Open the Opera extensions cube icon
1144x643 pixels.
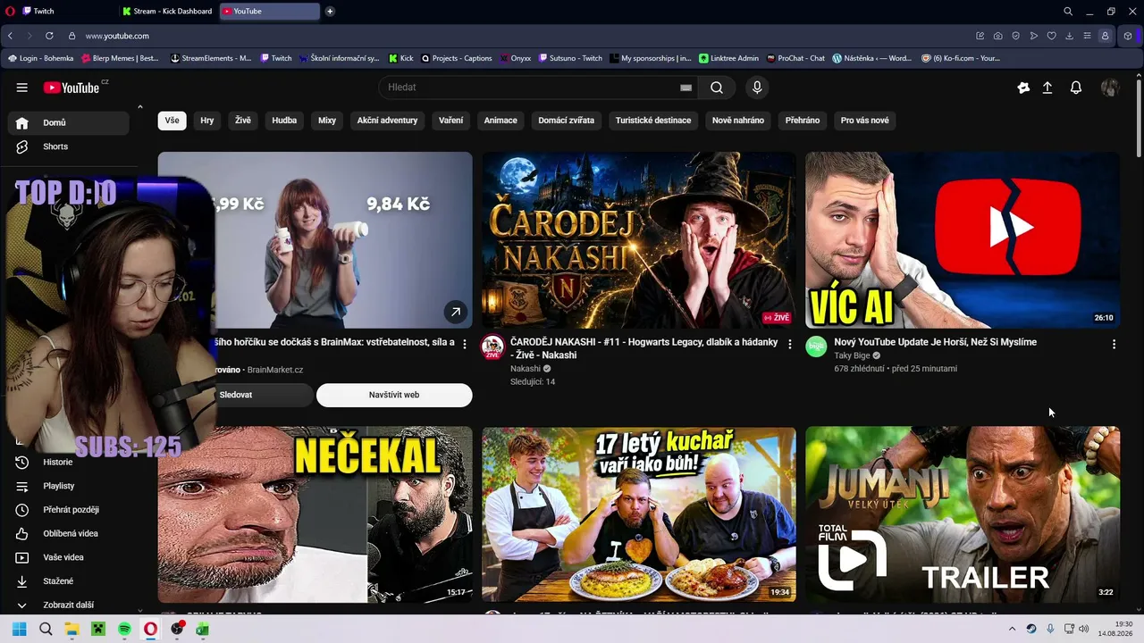tap(1128, 36)
